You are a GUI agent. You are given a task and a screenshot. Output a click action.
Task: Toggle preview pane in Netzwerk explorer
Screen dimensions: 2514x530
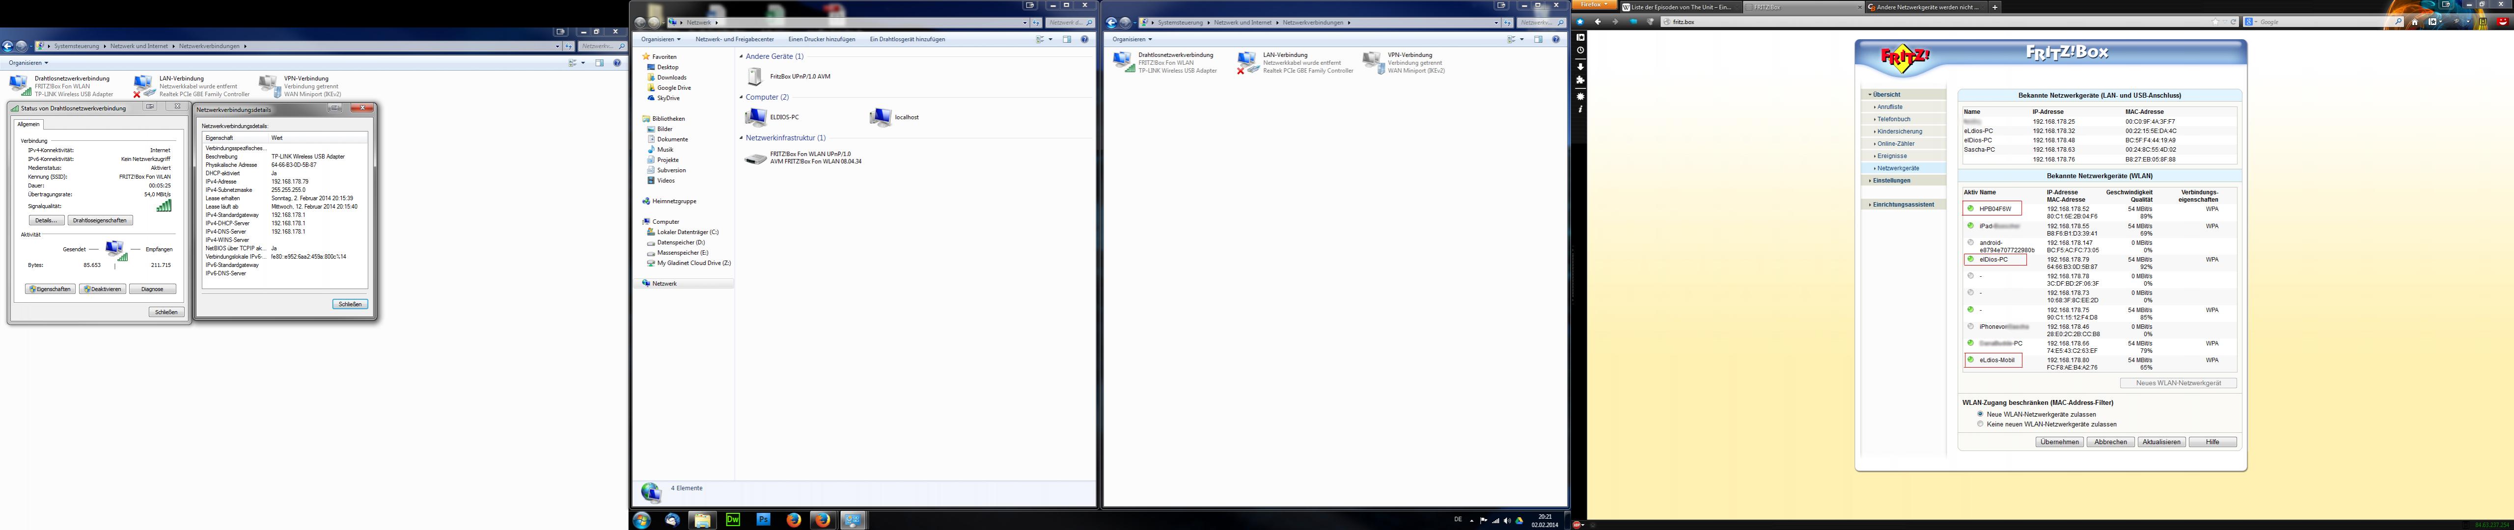(x=1067, y=39)
